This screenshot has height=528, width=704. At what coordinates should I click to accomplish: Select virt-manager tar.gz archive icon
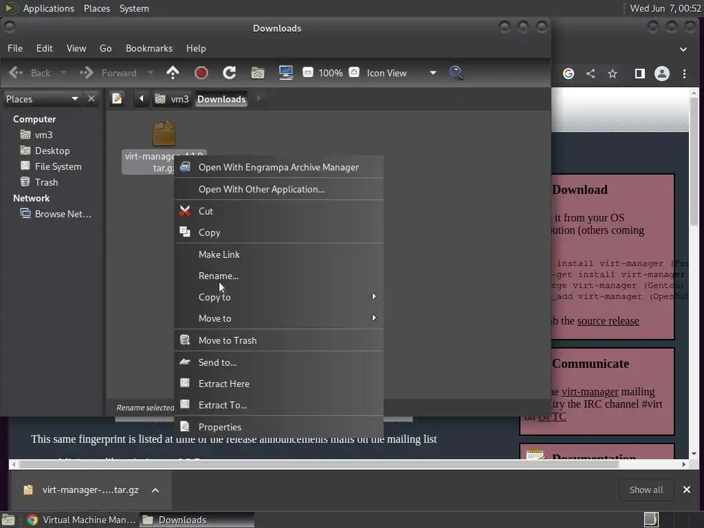(164, 133)
